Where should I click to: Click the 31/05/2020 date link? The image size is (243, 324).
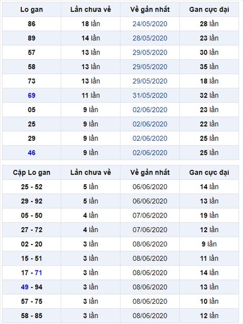150,95
